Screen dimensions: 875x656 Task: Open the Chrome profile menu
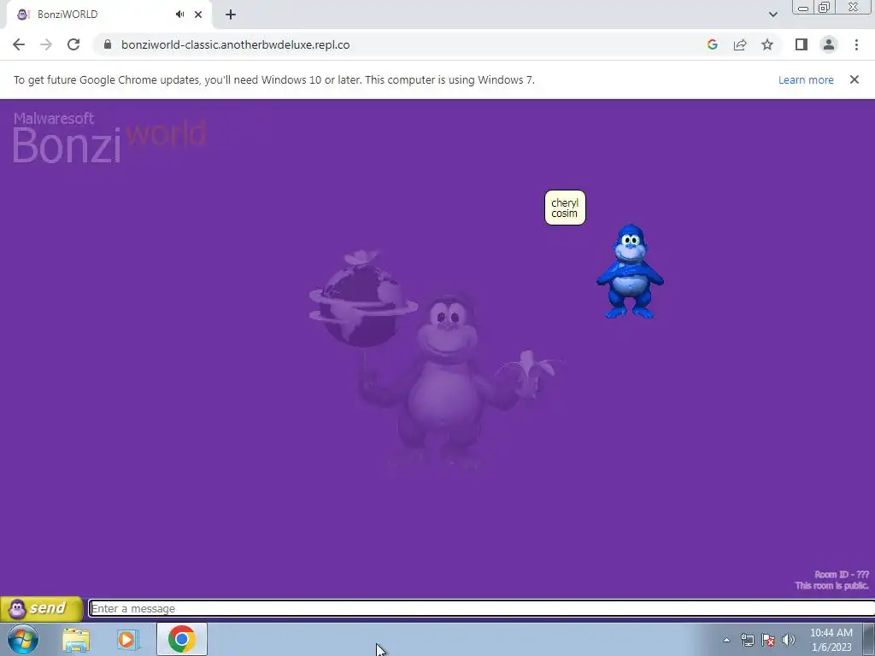829,44
